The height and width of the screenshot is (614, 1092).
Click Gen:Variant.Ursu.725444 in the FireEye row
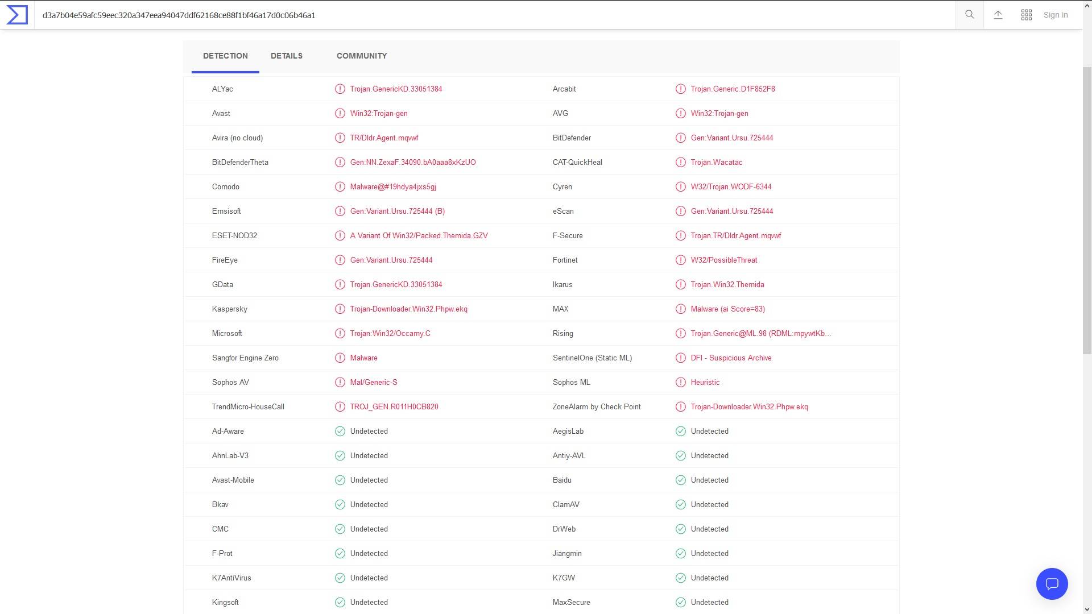point(391,260)
